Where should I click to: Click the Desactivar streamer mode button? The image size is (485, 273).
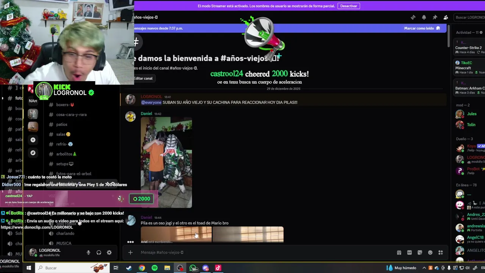pos(349,6)
